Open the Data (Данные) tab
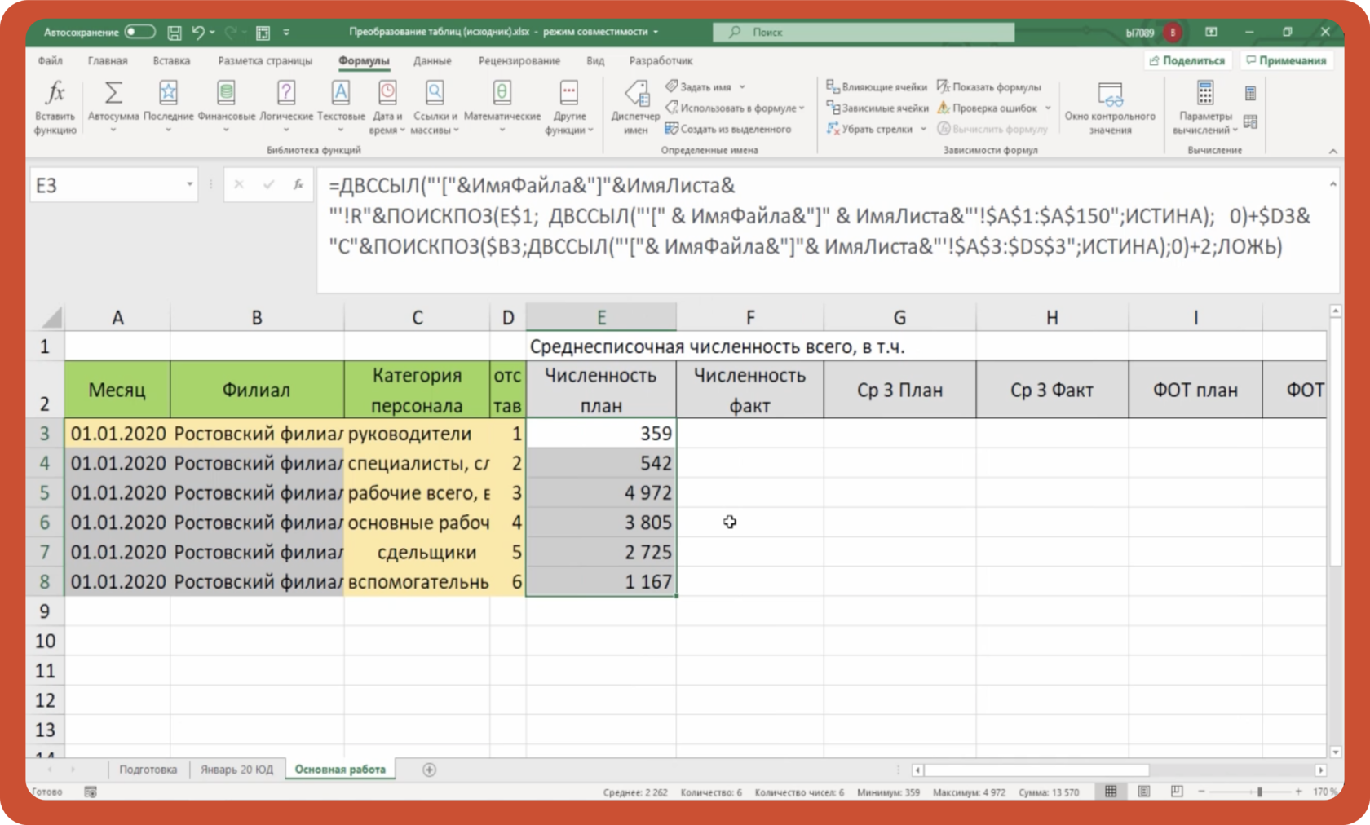The image size is (1370, 825). (432, 60)
